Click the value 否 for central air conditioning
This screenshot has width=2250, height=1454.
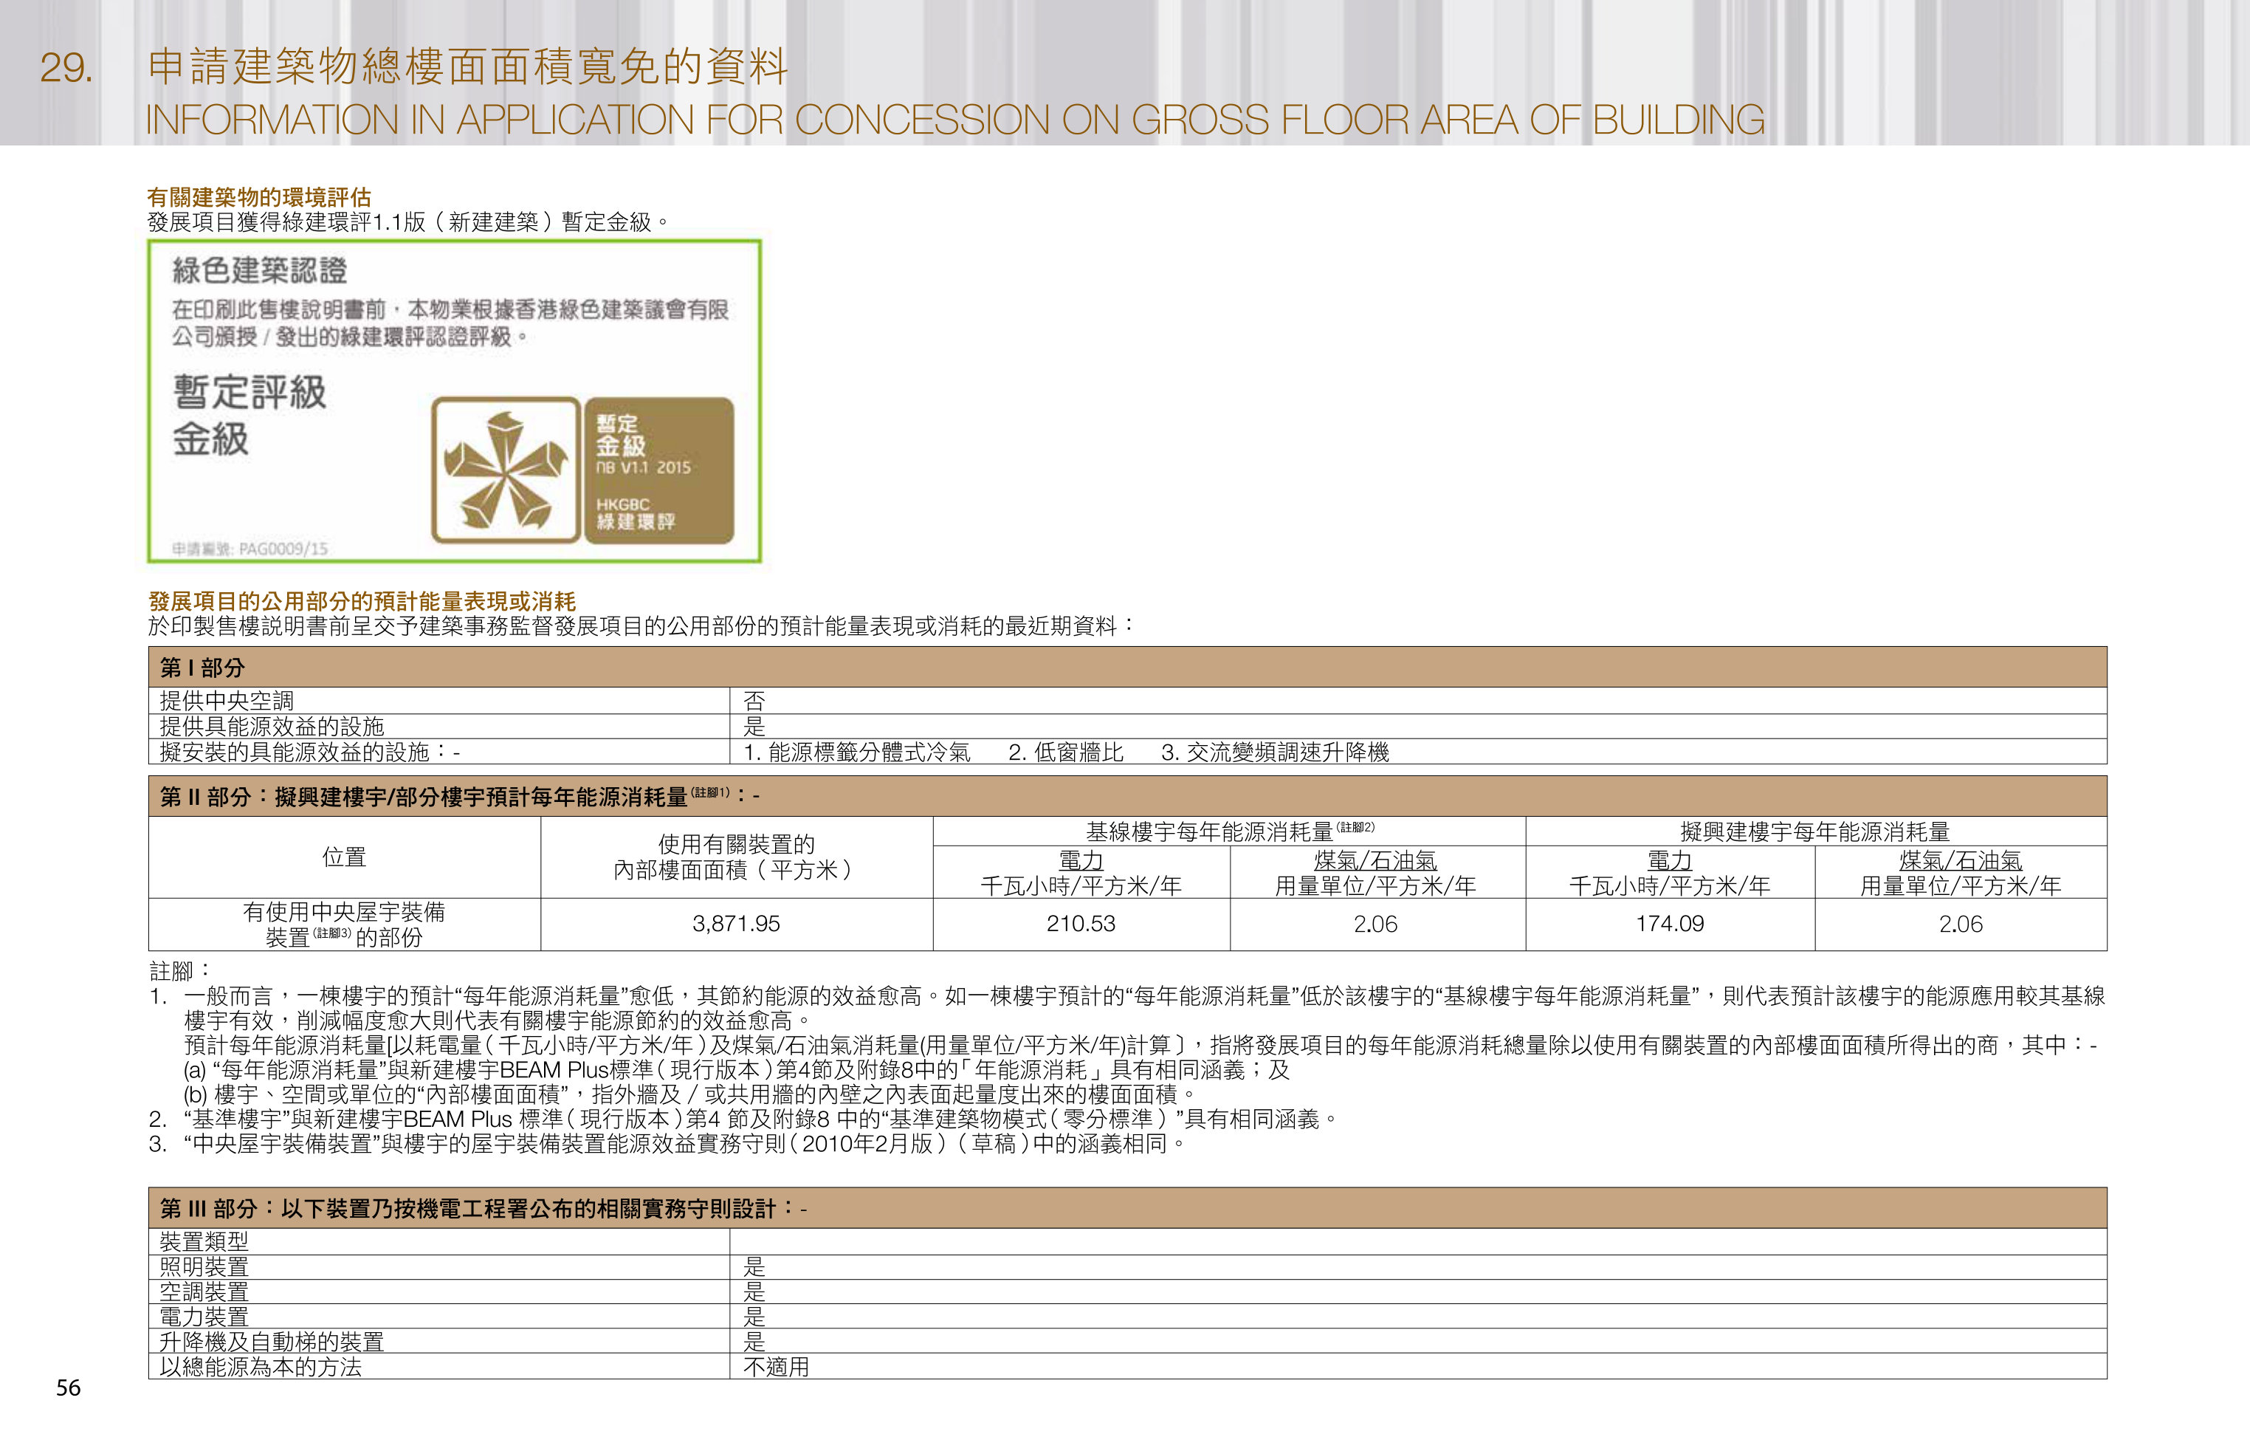click(754, 701)
